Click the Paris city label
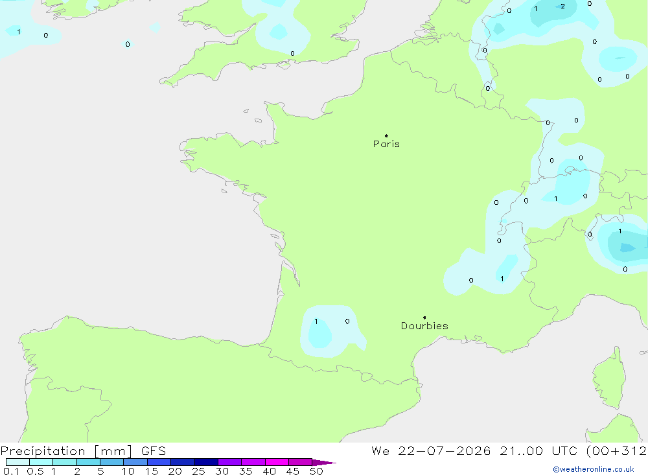The image size is (648, 475). (386, 144)
